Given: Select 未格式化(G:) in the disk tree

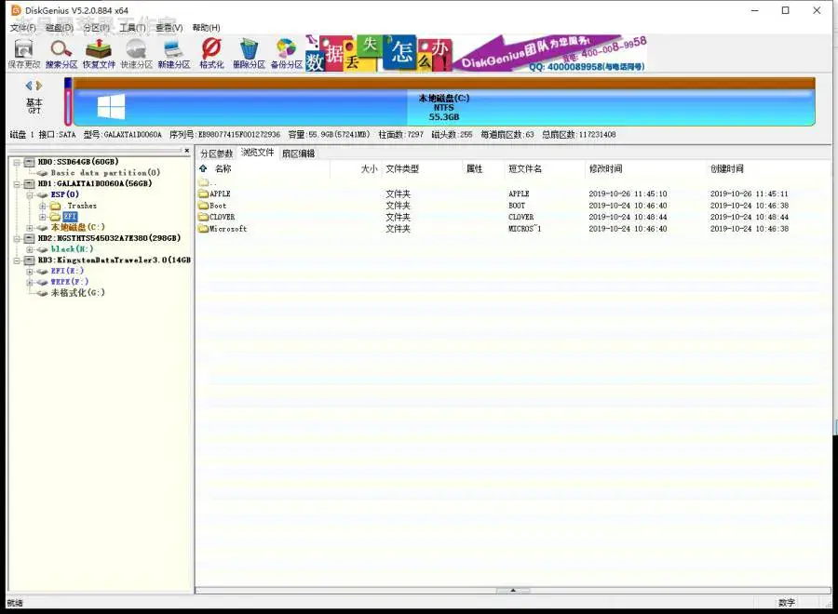Looking at the screenshot, I should (77, 293).
